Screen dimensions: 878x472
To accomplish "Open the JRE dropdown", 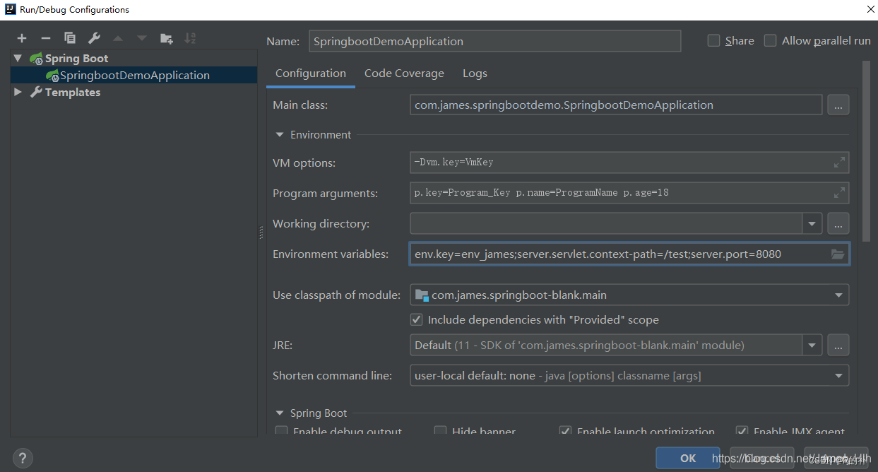I will click(x=812, y=345).
